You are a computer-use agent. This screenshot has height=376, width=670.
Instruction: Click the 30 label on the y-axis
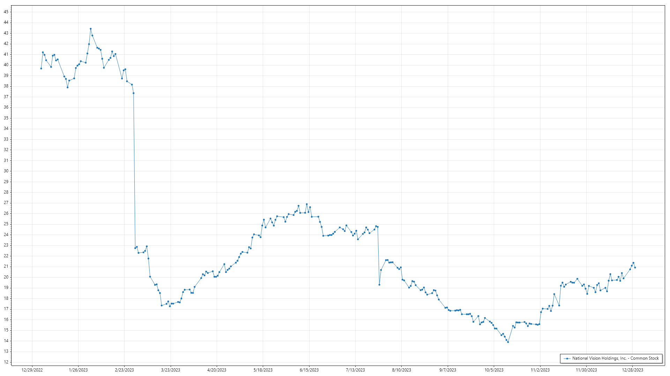[x=6, y=171]
